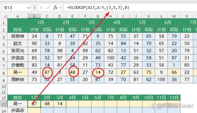Click cell N5 with value 79

(x=187, y=51)
